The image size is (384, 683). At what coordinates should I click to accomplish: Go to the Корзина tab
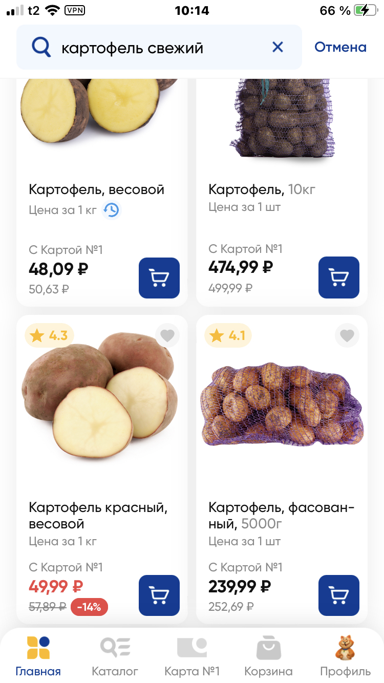click(268, 656)
